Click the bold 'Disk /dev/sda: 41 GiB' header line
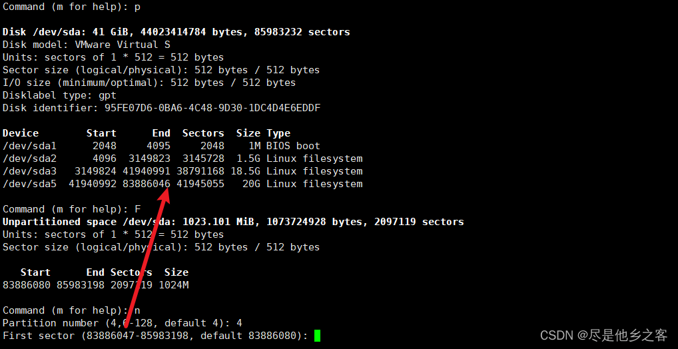This screenshot has width=678, height=349. 176,32
